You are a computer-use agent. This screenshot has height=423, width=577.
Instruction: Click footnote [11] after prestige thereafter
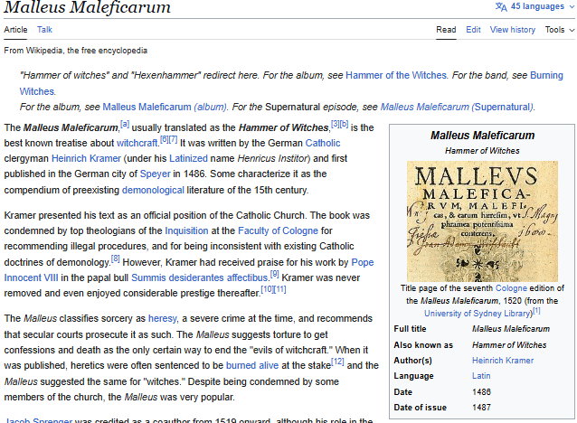click(279, 289)
